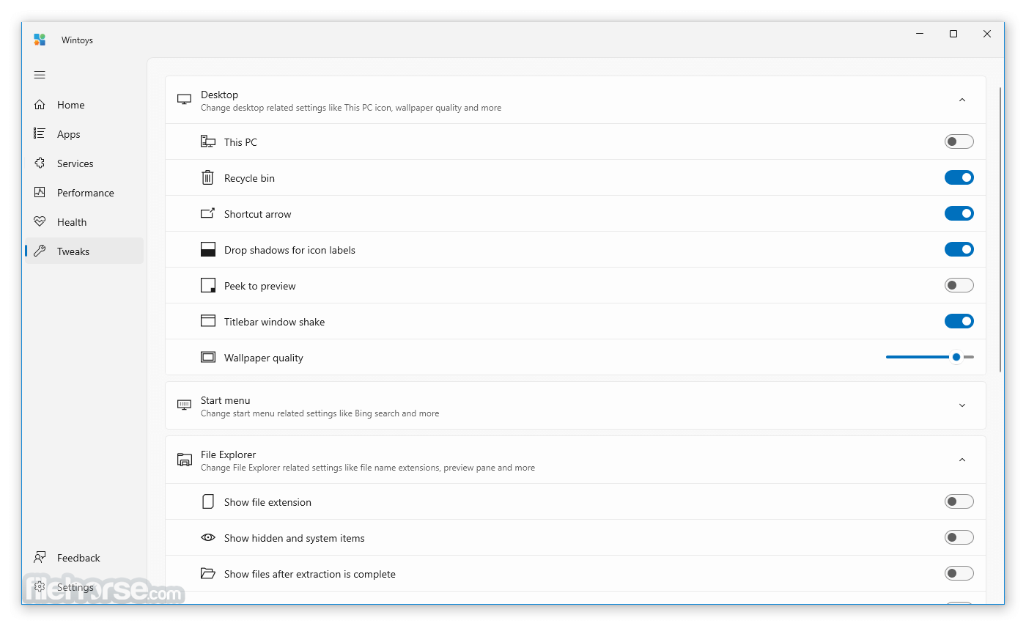Turn on Show hidden and system items
Image resolution: width=1026 pixels, height=626 pixels.
click(959, 537)
